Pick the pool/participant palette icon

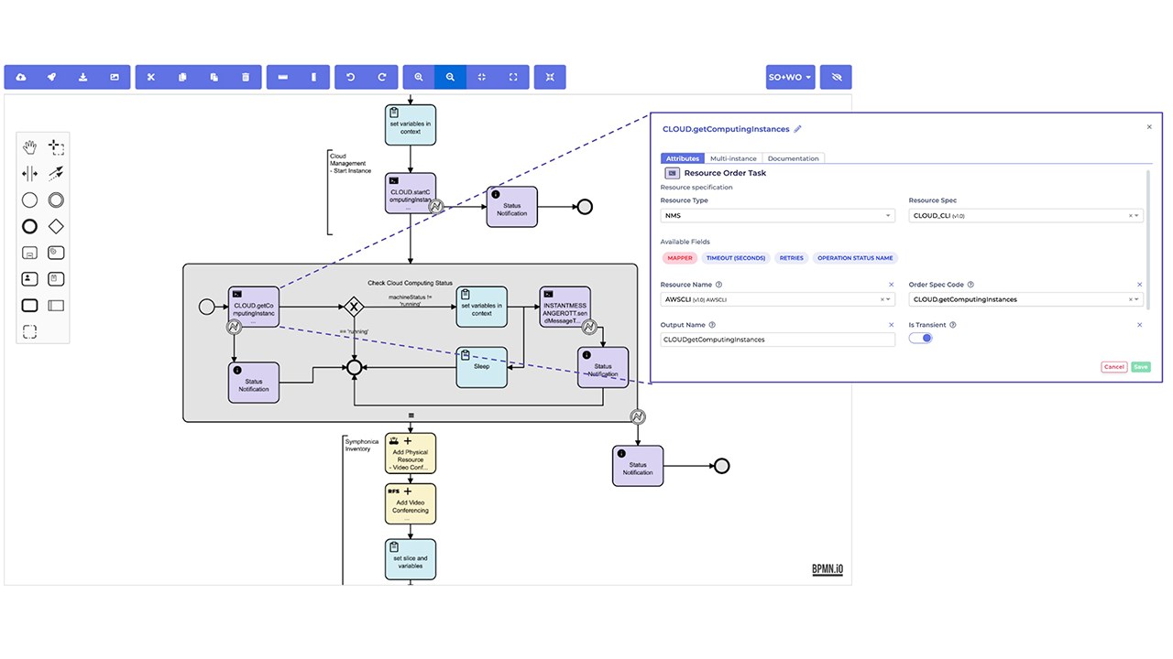[x=56, y=306]
